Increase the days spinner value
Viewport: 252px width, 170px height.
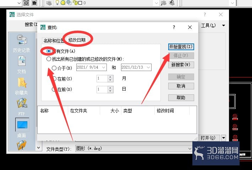[110, 88]
